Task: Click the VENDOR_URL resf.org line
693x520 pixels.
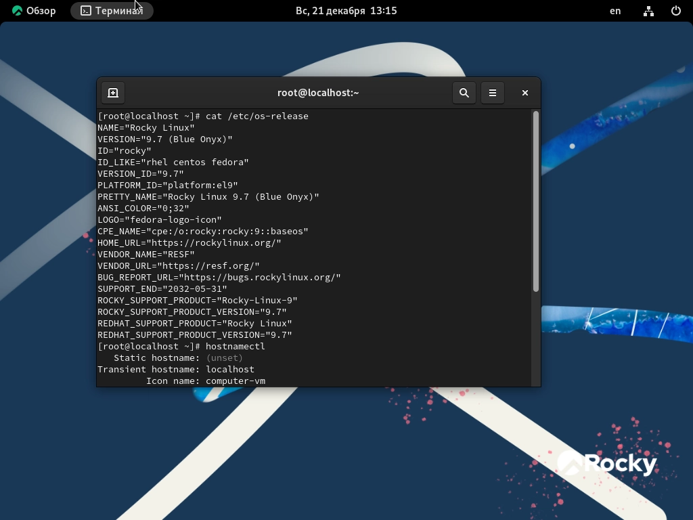Action: [179, 265]
